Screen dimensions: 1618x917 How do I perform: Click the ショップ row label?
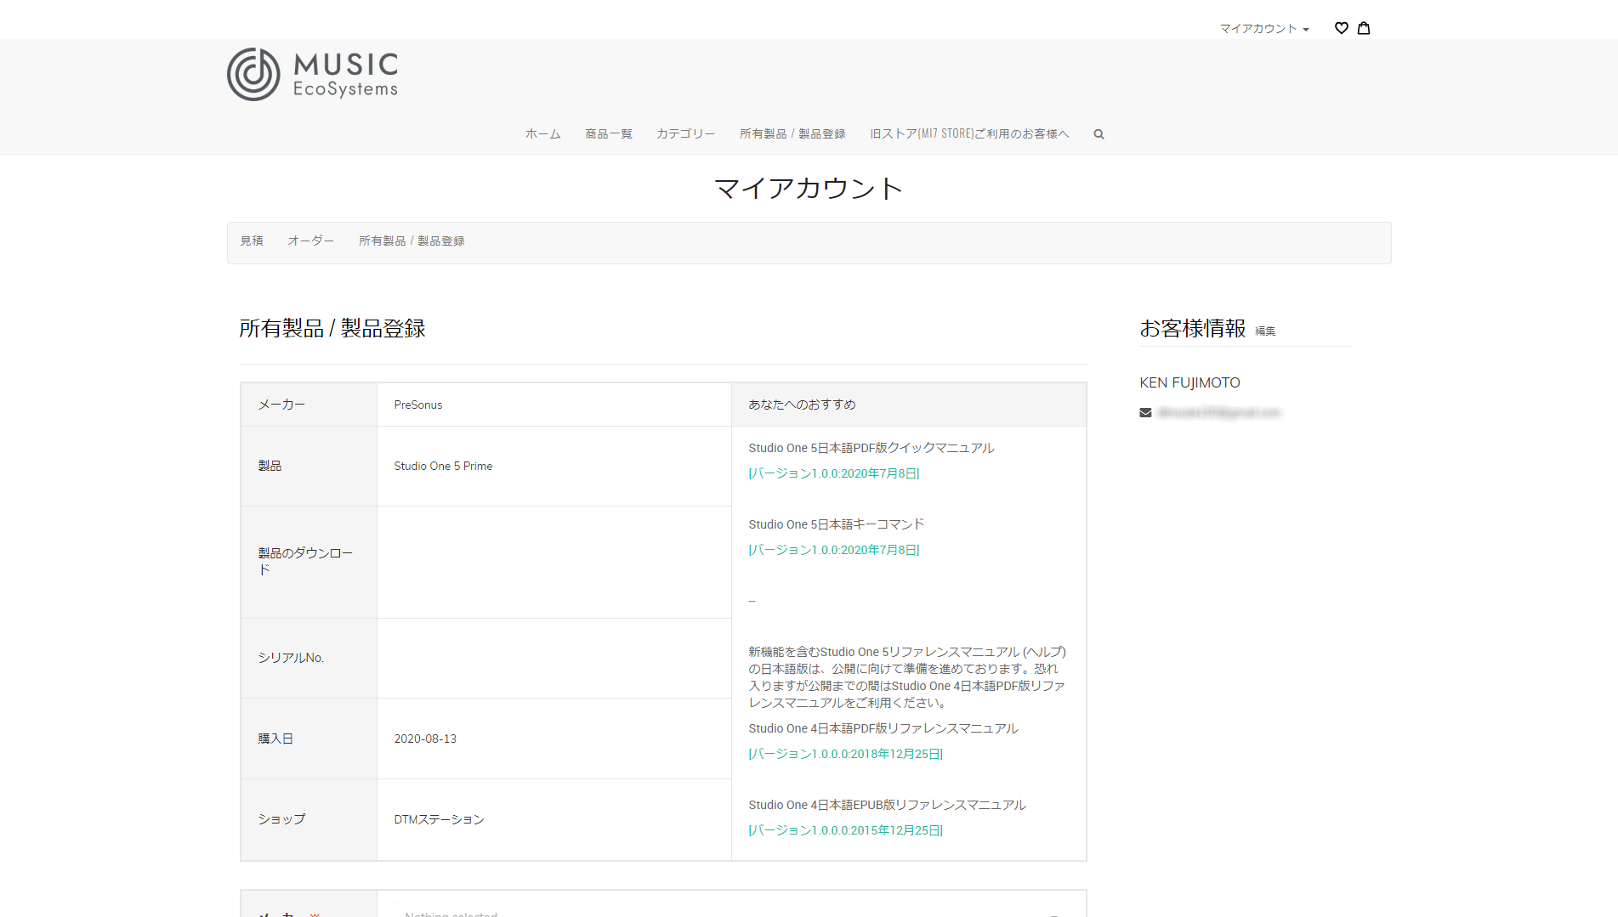pyautogui.click(x=281, y=820)
